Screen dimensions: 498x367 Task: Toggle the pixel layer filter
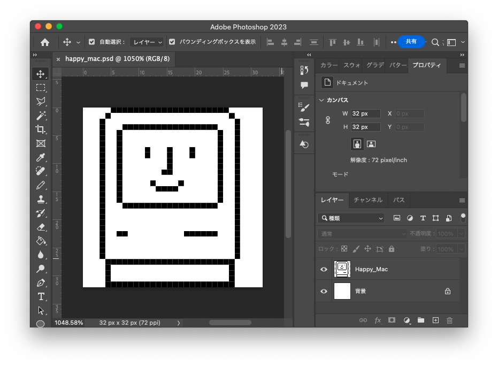397,218
